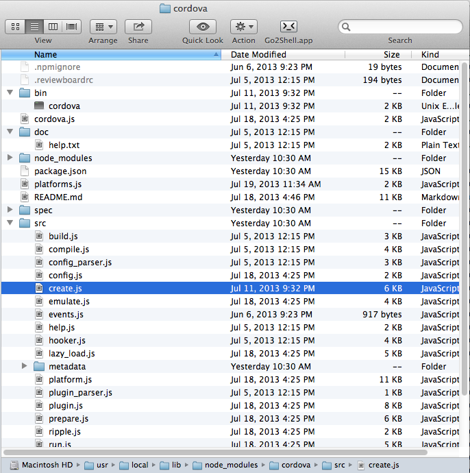Viewport: 470px width, 473px height.
Task: Select list view mode
Action: coord(34,27)
